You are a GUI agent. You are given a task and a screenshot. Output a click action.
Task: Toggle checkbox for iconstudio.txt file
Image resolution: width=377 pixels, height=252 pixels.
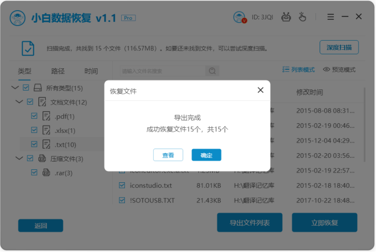click(122, 186)
